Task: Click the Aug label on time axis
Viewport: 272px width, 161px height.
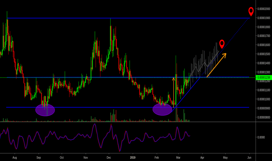Action: (15, 157)
